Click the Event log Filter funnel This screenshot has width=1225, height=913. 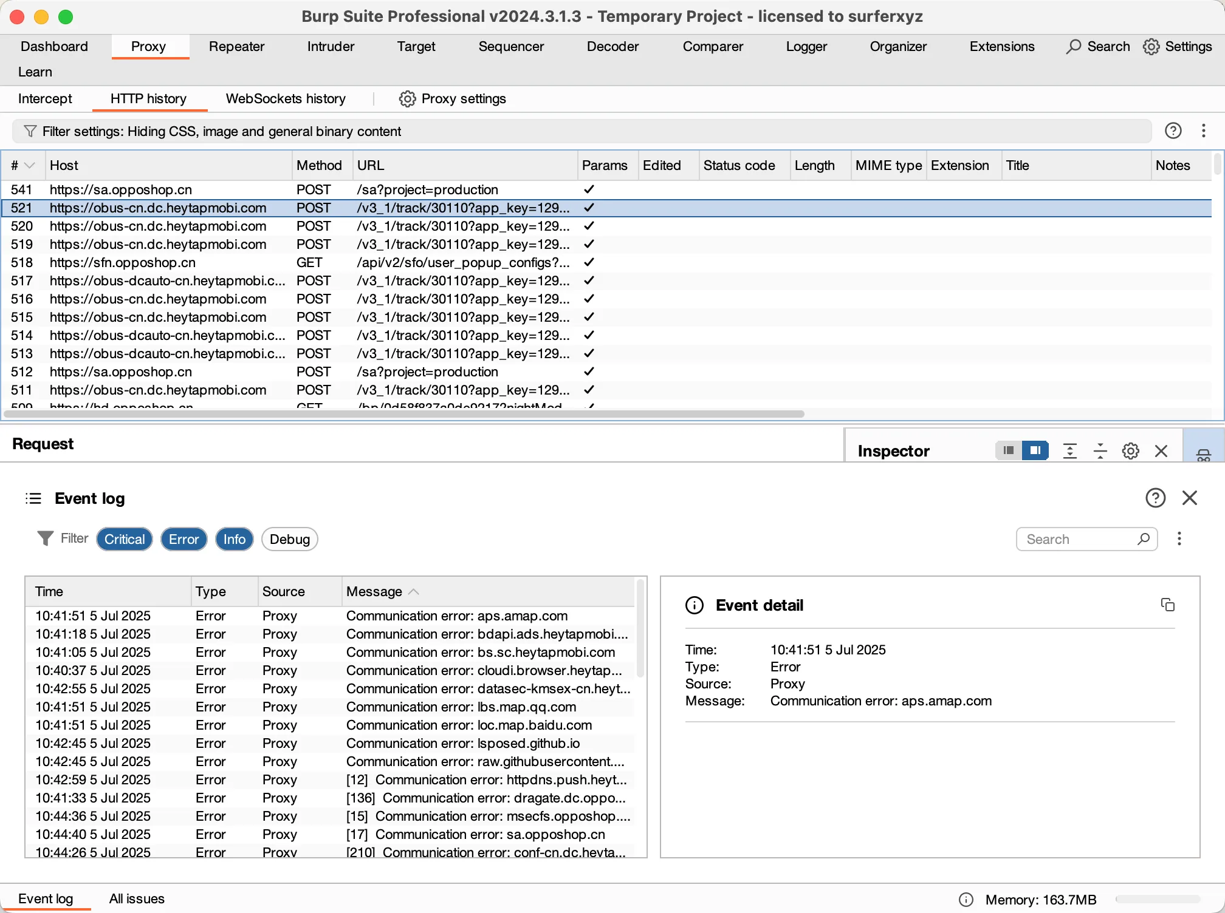(x=45, y=538)
